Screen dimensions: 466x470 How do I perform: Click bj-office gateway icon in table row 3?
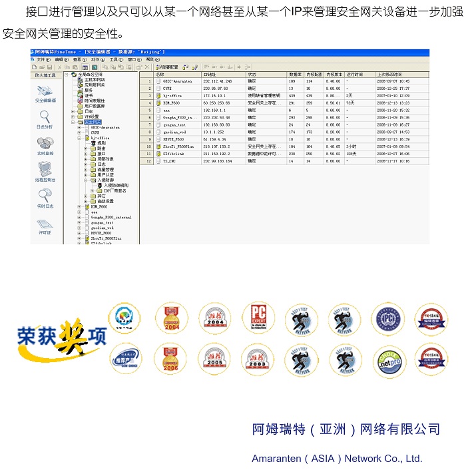[x=159, y=96]
